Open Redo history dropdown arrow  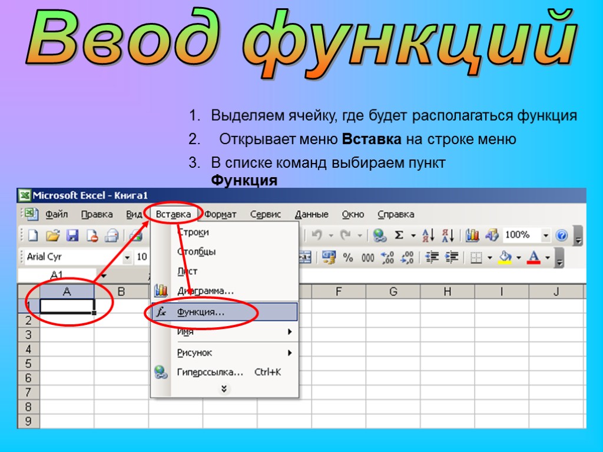click(360, 235)
